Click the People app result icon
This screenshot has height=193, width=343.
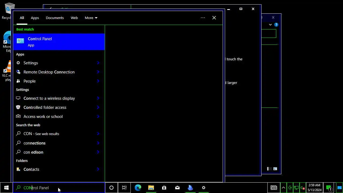point(18,81)
